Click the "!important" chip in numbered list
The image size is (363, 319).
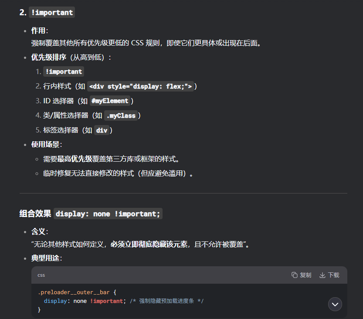(64, 71)
